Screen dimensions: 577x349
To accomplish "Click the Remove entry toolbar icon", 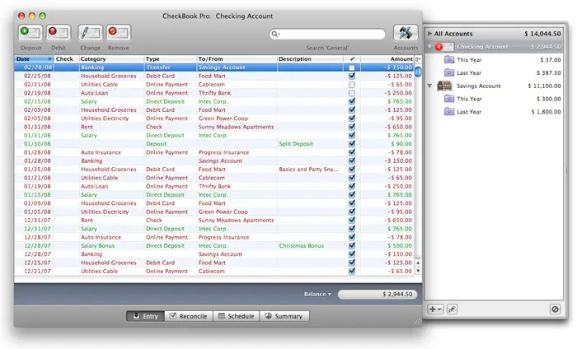I will click(119, 33).
